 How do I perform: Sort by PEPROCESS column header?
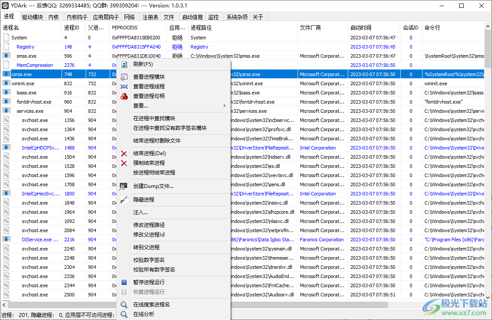click(138, 28)
